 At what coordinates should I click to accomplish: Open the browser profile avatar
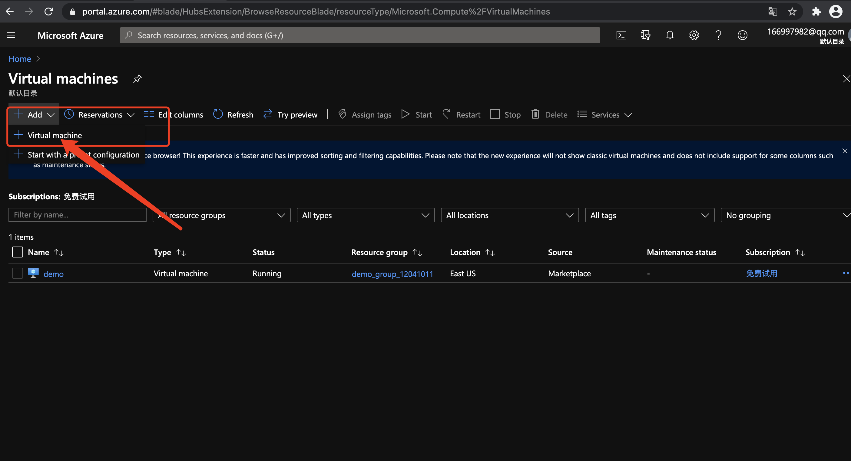pos(836,12)
